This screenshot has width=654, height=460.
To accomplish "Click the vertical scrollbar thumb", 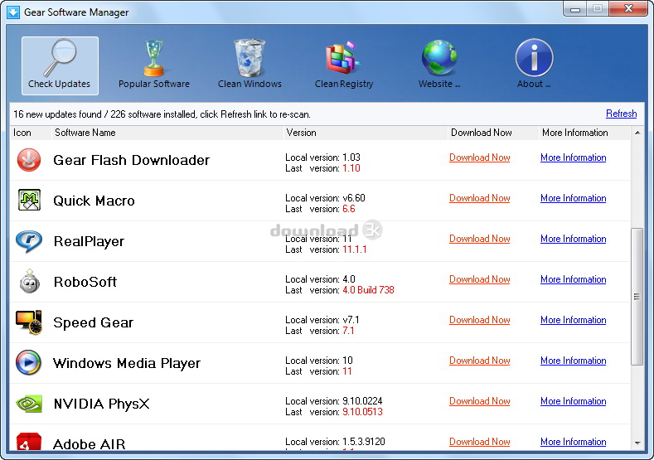I will point(637,297).
